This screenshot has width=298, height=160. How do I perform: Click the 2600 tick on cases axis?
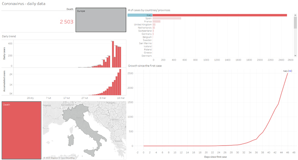coord(291,60)
